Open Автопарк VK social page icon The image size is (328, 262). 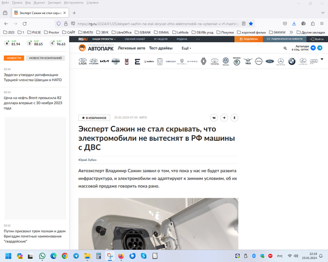(313, 48)
